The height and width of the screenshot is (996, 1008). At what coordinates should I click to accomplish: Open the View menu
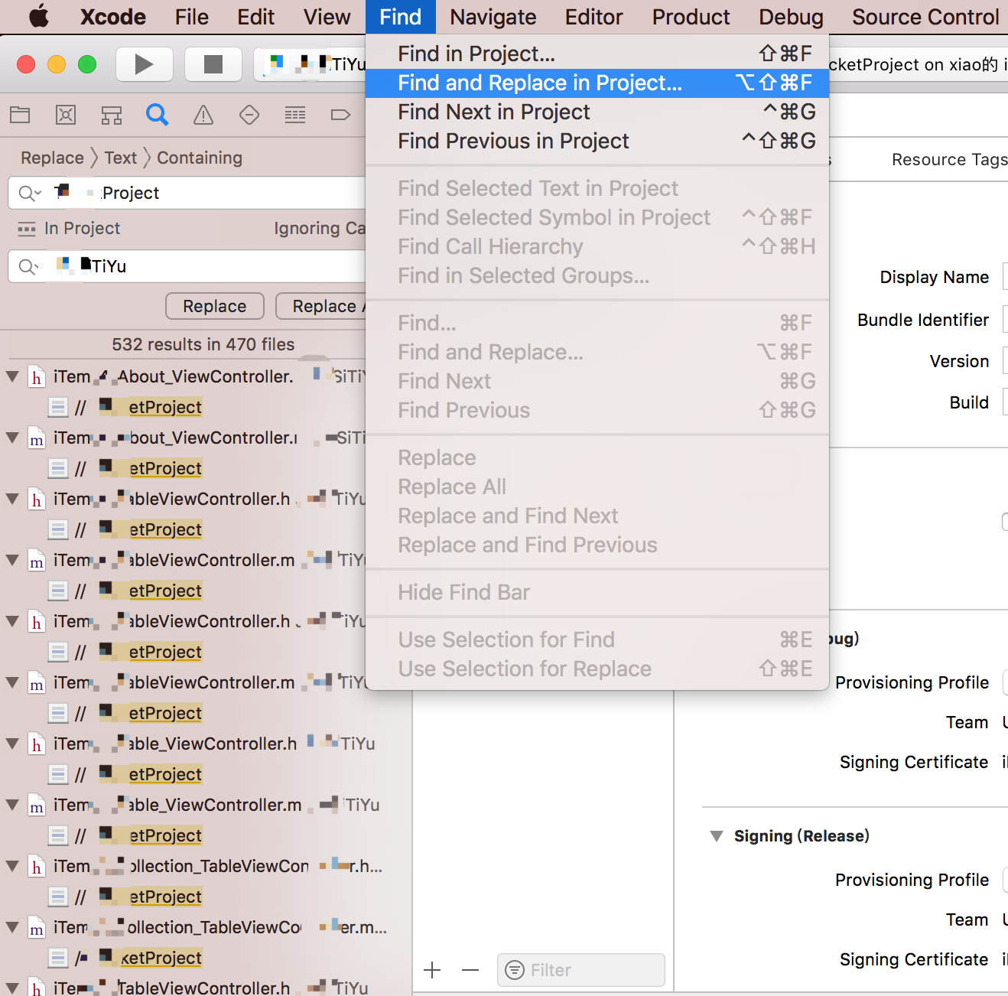pyautogui.click(x=327, y=17)
